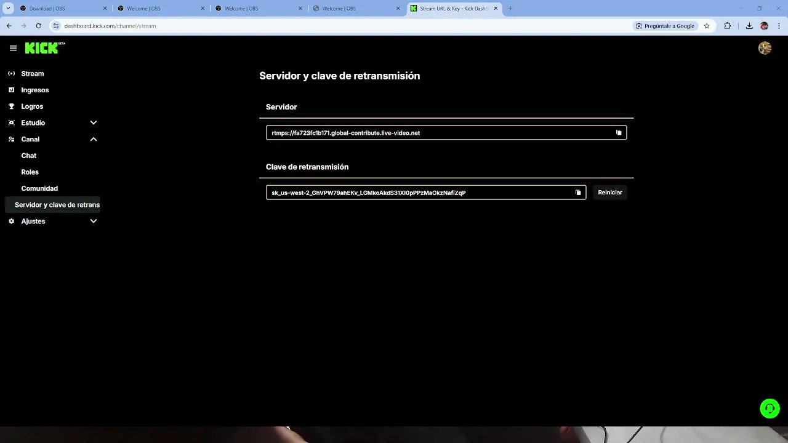
Task: Reload the page with refresh icon
Action: point(38,26)
